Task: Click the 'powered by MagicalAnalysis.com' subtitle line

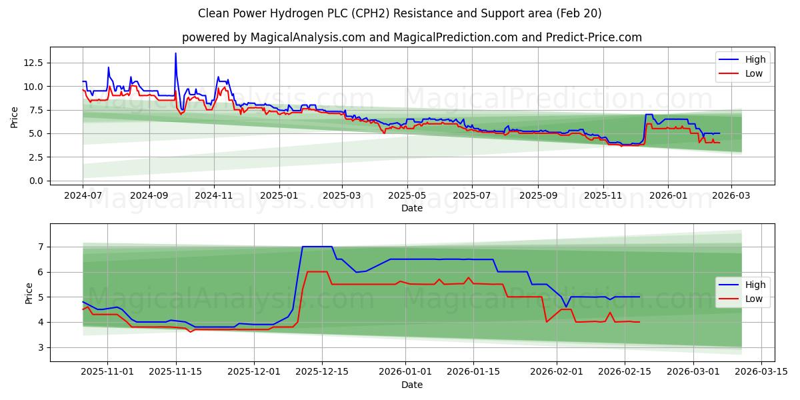Action: [412, 37]
